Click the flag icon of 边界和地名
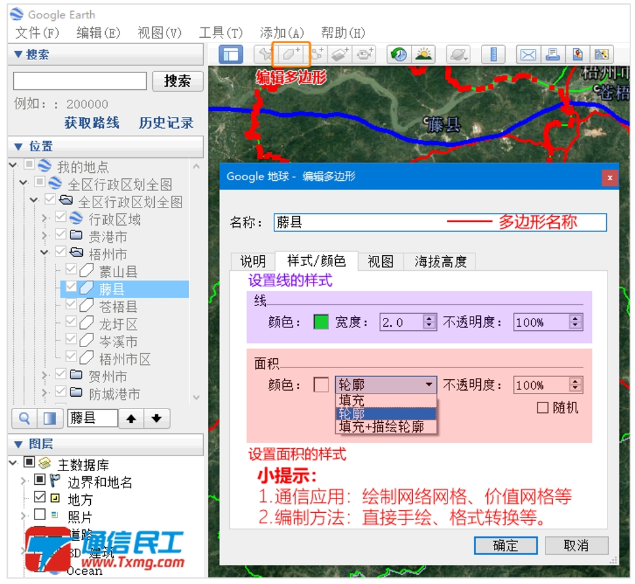The width and height of the screenshot is (635, 584). click(55, 480)
